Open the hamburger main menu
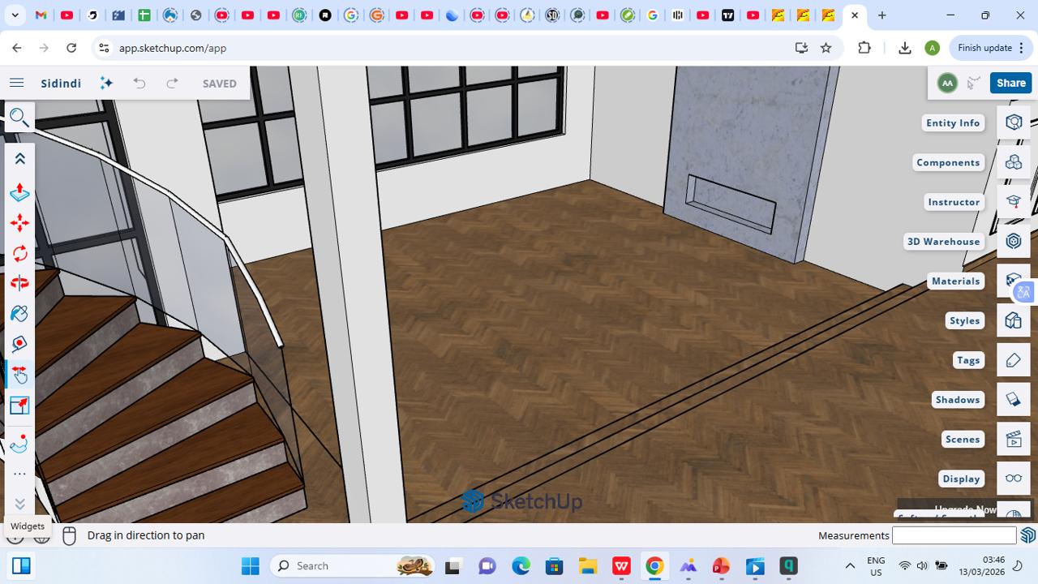The width and height of the screenshot is (1038, 584). pyautogui.click(x=16, y=83)
